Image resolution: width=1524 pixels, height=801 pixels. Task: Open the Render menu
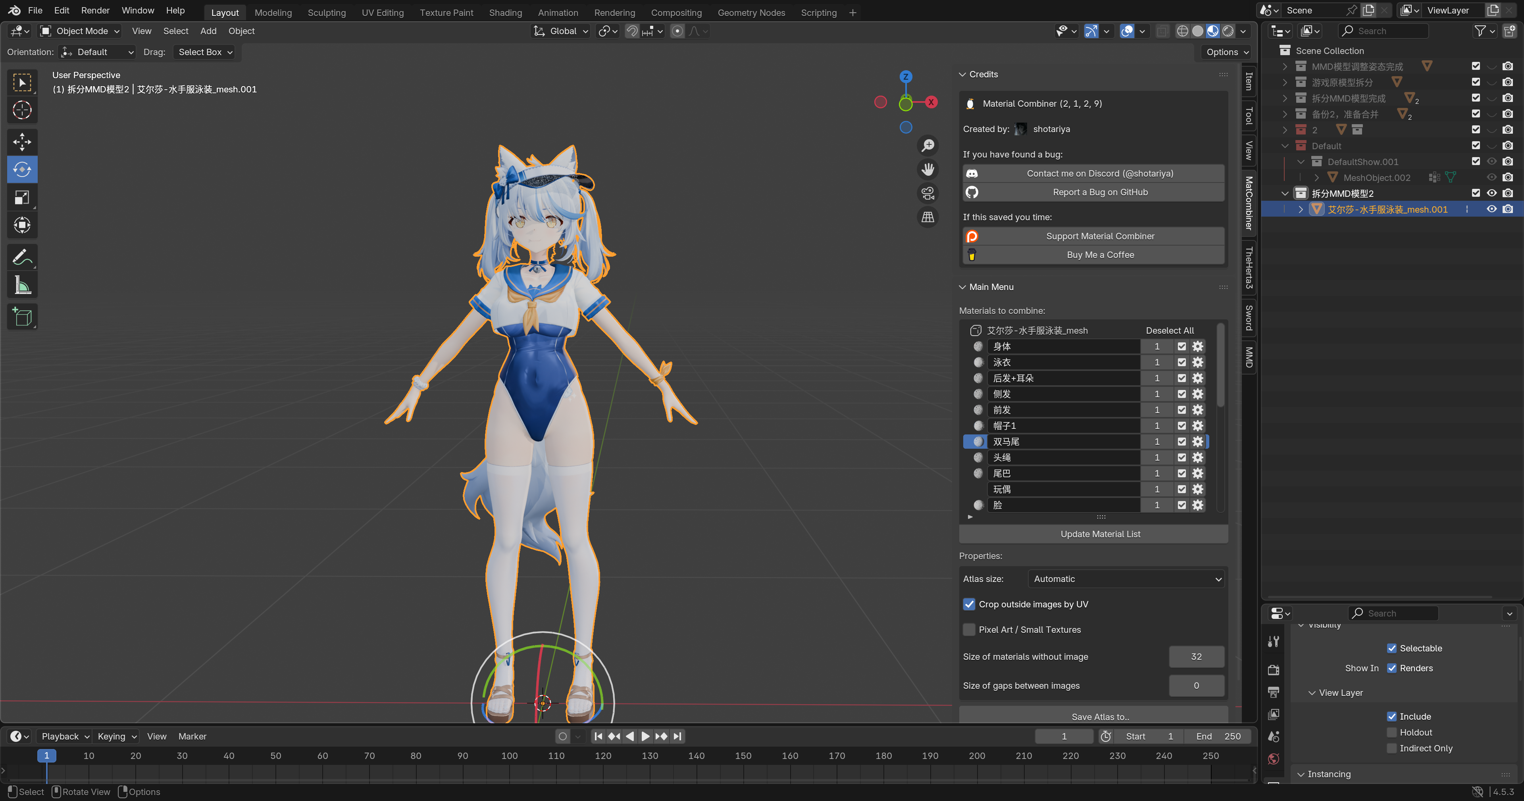click(x=95, y=11)
